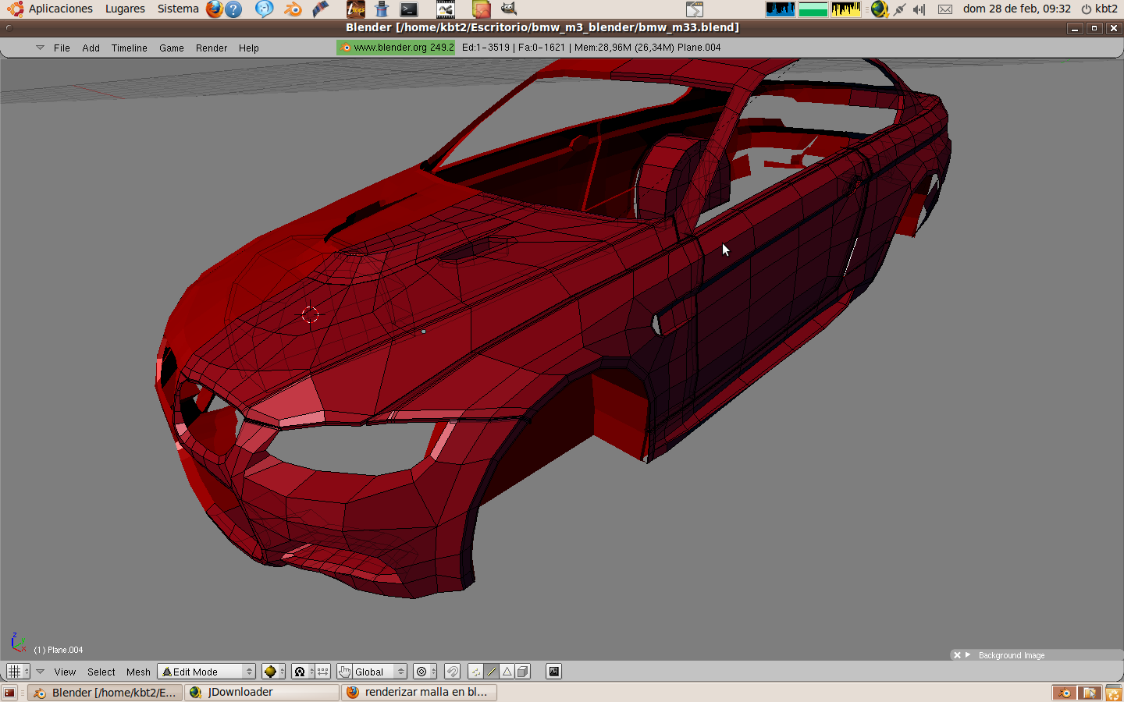
Task: Open the brown 'tips' launcher icon
Action: coord(355,9)
